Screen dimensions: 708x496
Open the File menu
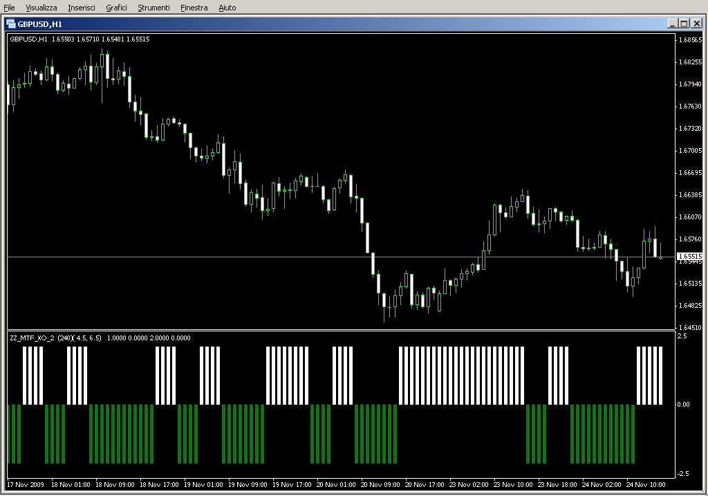(x=9, y=8)
